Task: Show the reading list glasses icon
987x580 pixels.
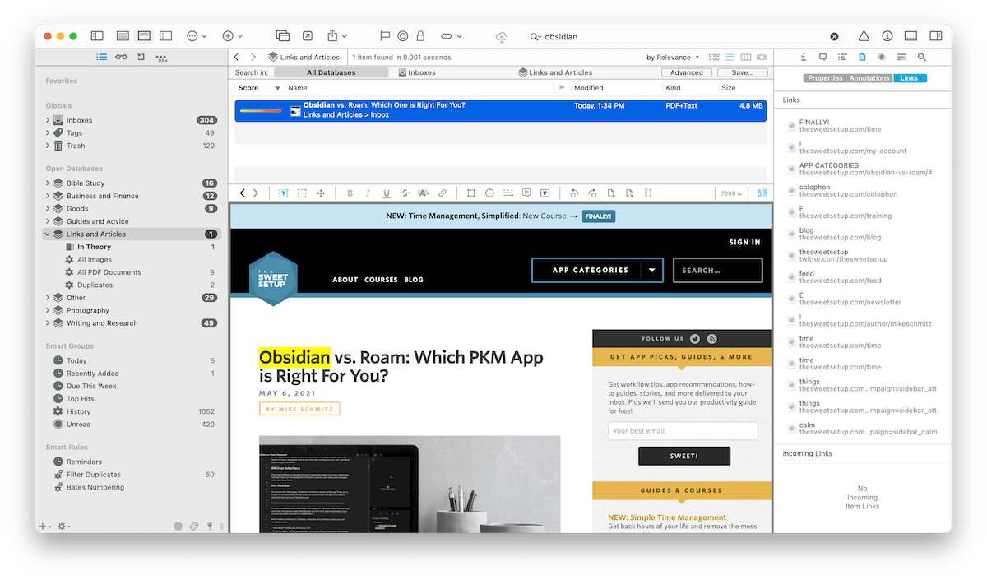Action: (121, 58)
